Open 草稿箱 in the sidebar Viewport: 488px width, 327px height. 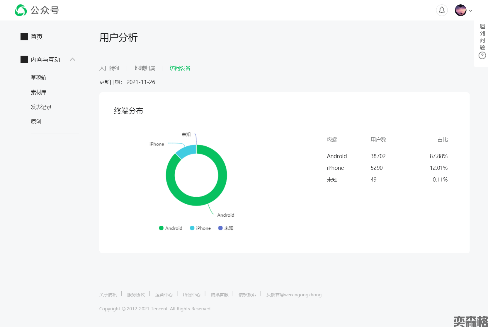pos(38,78)
